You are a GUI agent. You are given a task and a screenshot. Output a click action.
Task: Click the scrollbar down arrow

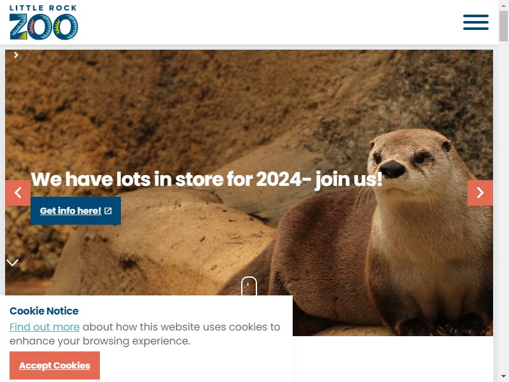click(503, 377)
